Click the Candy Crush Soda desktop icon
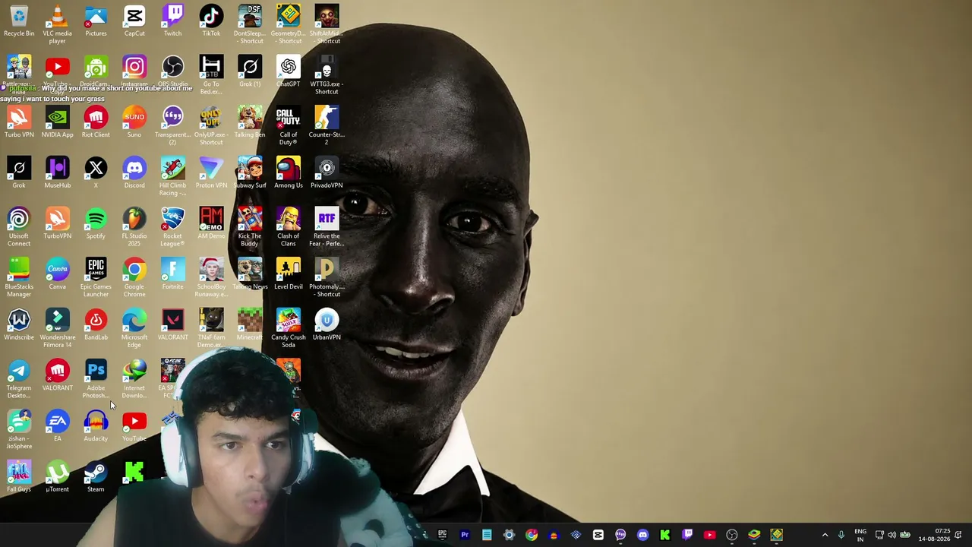Screen dimensions: 972x547 (289, 328)
